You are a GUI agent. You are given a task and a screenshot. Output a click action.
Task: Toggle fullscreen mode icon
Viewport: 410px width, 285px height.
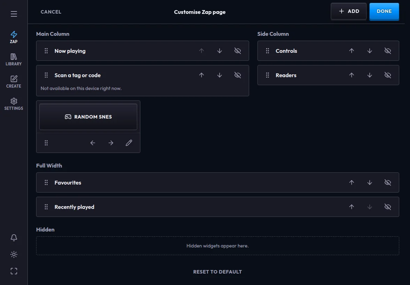coord(14,271)
